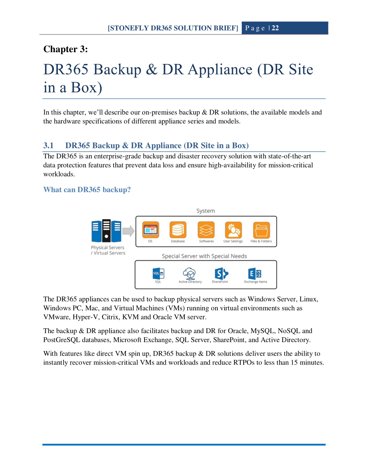Click the blue physical servers icon
This screenshot has height=476, width=368.
[106, 231]
